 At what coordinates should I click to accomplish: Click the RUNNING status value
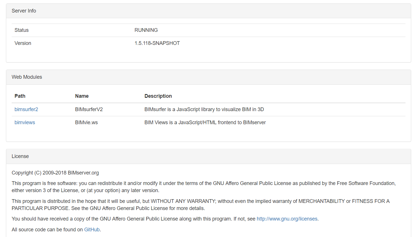(x=146, y=30)
